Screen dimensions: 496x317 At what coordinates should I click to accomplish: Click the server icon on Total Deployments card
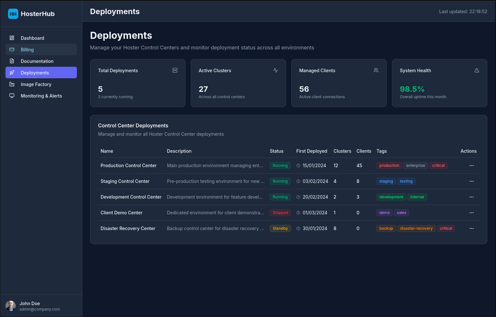175,70
